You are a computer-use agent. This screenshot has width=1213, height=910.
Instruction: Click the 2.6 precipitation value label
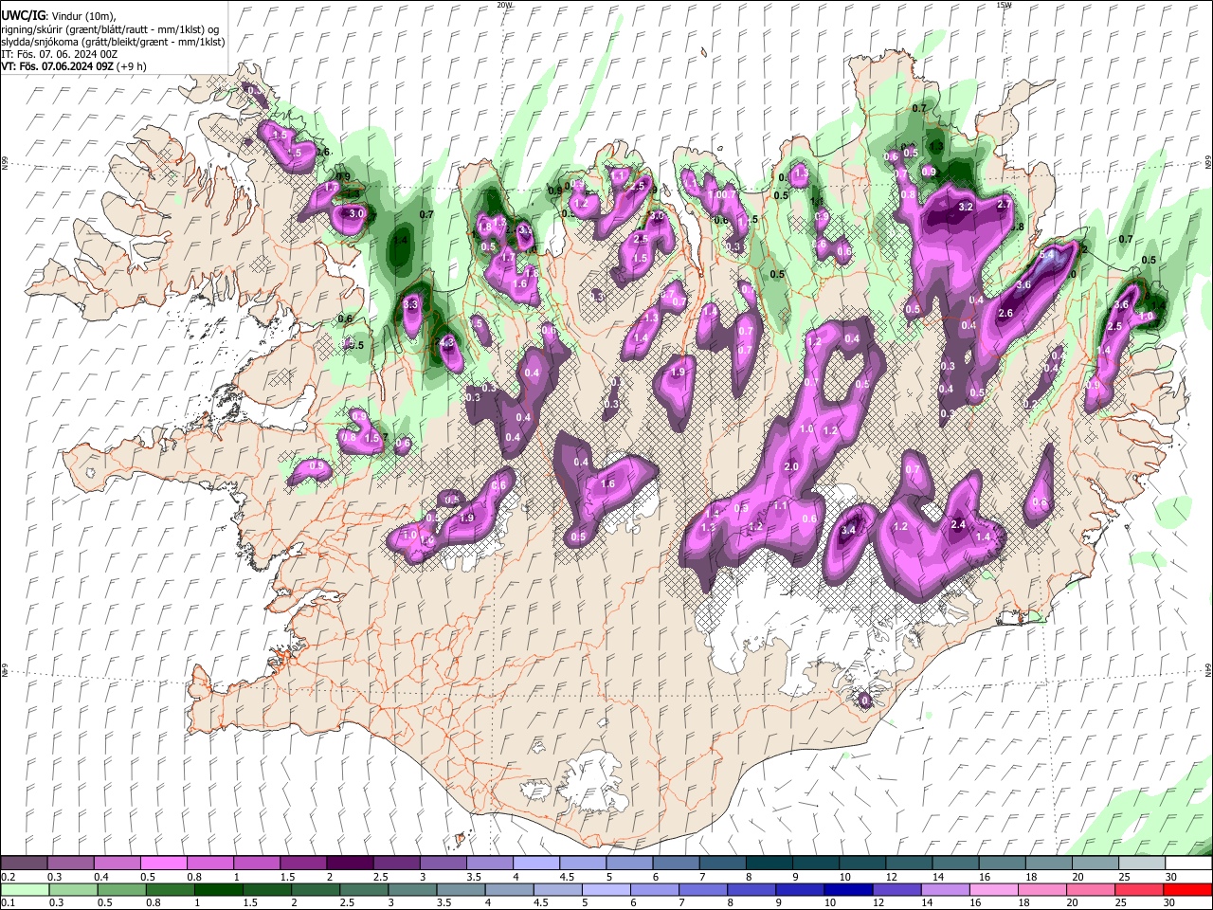pos(1005,314)
